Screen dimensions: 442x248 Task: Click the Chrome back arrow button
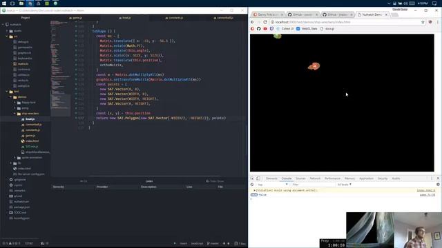[x=252, y=22]
